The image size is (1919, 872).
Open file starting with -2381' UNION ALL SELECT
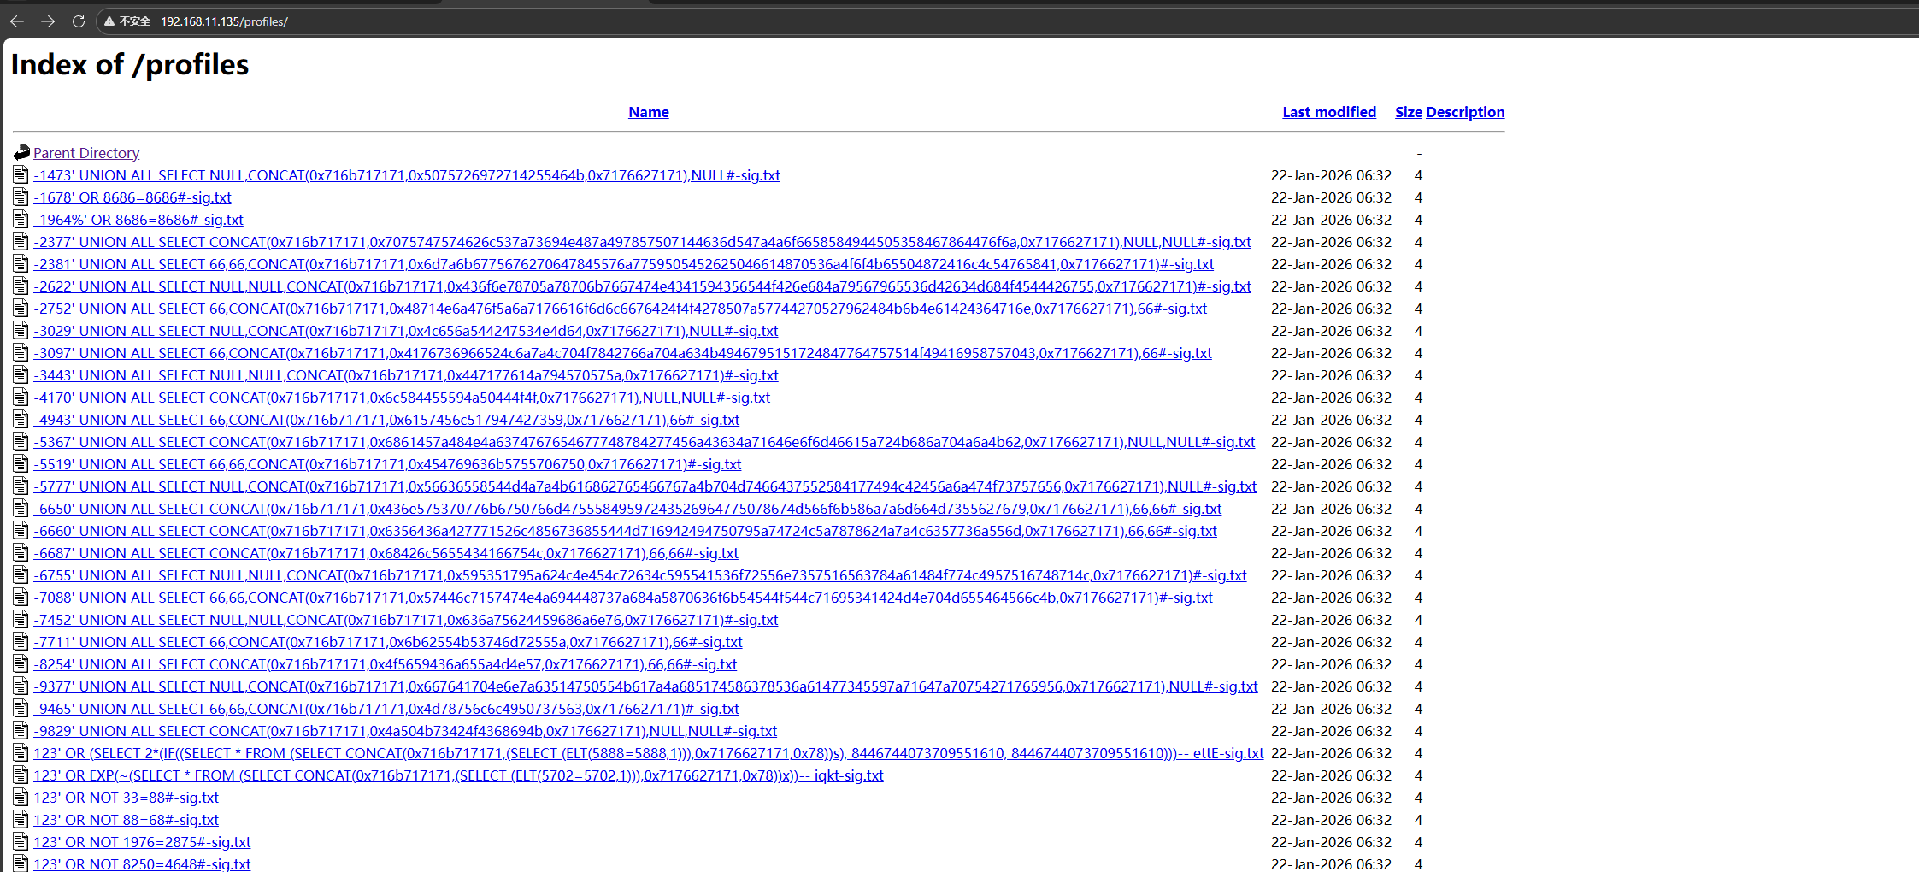pyautogui.click(x=623, y=264)
